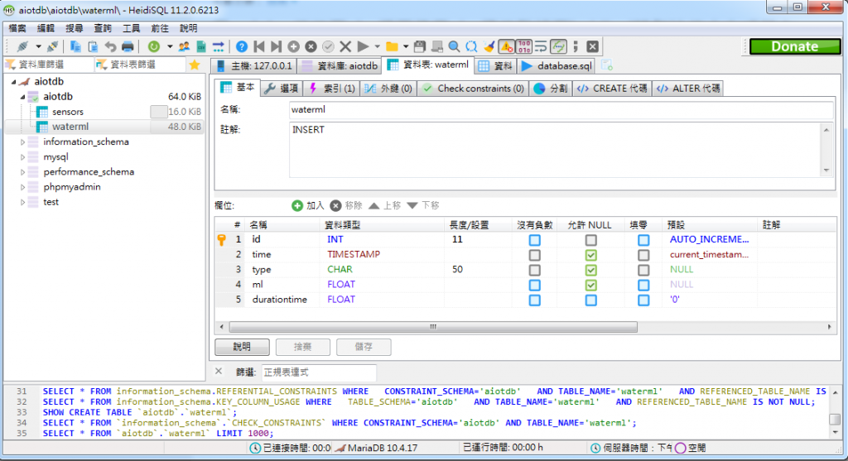Expand the mysql database node
The height and width of the screenshot is (461, 848).
point(22,157)
